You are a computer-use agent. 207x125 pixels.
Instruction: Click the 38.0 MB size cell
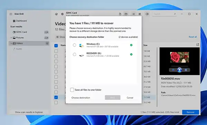tap(147, 77)
